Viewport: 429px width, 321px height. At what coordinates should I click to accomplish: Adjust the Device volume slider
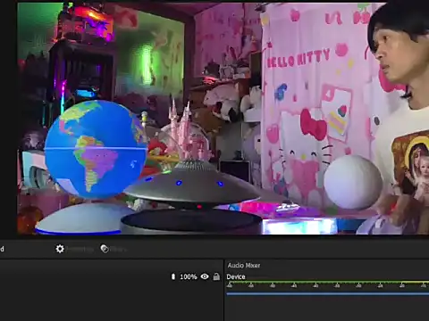pos(328,294)
